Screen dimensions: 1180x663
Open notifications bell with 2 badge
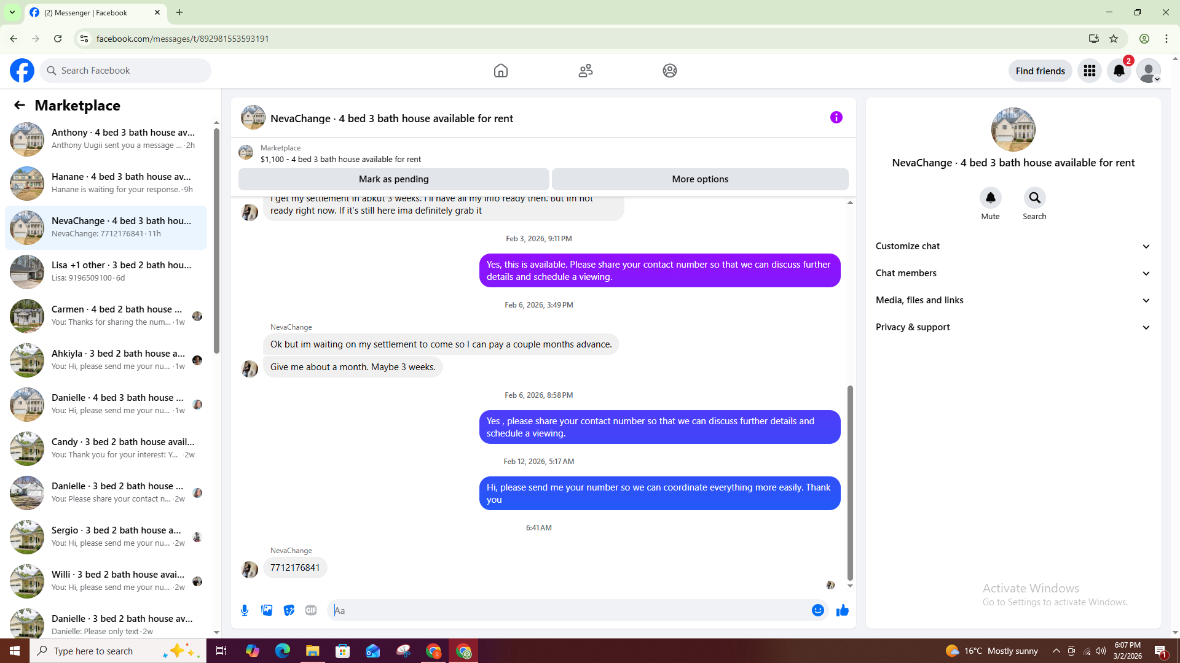pyautogui.click(x=1119, y=71)
